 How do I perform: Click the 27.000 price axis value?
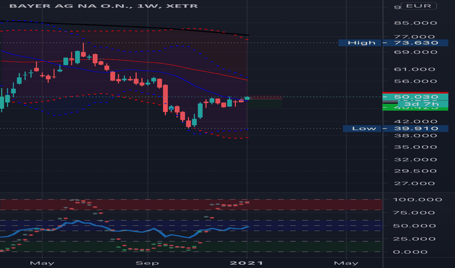pyautogui.click(x=414, y=183)
